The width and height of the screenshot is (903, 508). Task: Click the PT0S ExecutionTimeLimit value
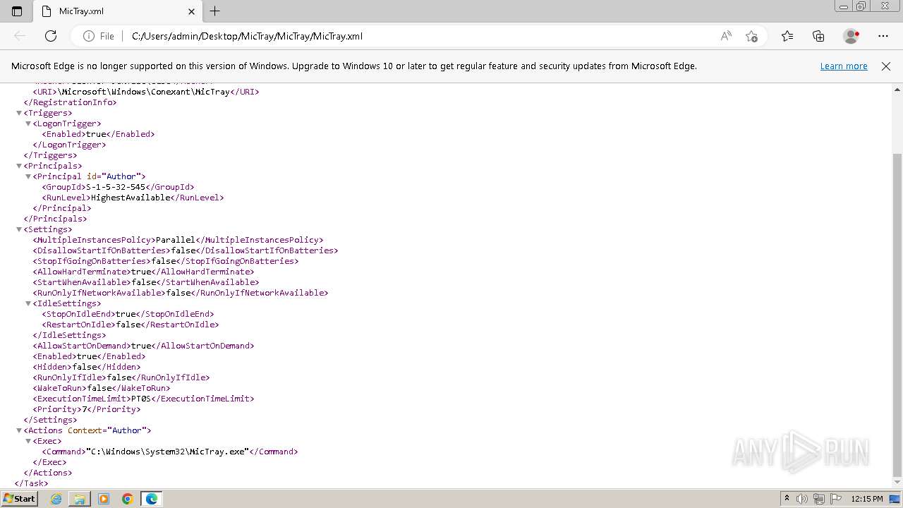pyautogui.click(x=141, y=399)
